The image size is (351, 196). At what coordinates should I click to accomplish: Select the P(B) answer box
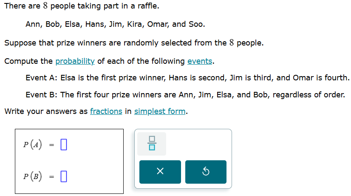(x=64, y=176)
